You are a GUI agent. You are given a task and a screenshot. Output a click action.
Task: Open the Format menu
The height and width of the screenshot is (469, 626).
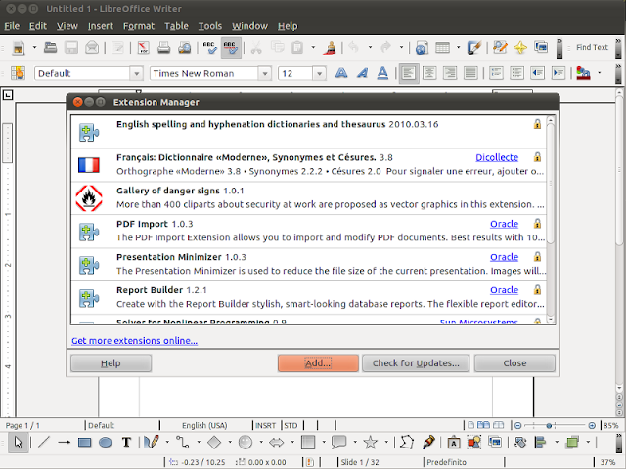(x=139, y=26)
